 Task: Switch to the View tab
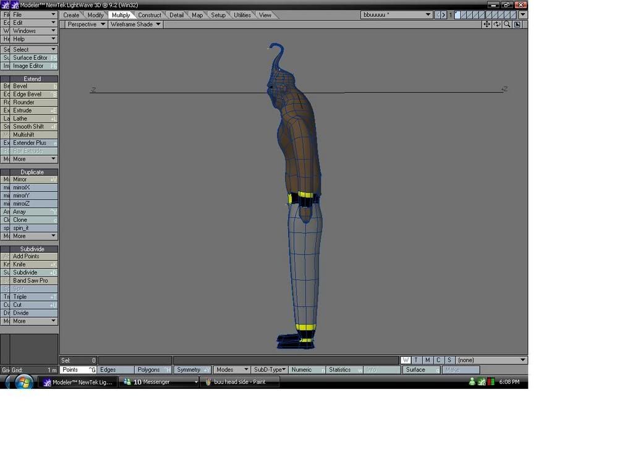265,15
